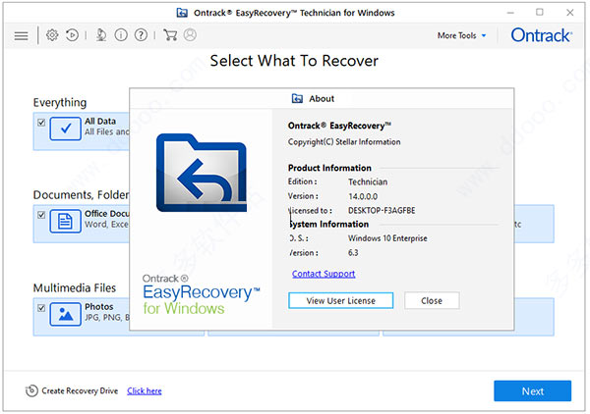Close the EasyRecovery main window
Image resolution: width=590 pixels, height=414 pixels.
tap(570, 13)
